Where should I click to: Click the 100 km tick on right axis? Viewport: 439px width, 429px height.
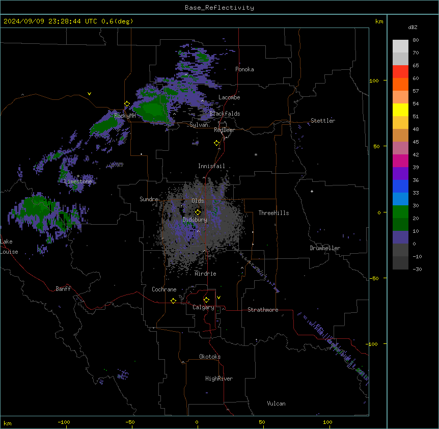374,81
